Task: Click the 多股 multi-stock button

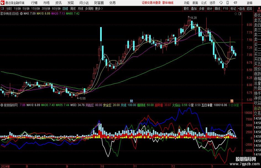Action: point(202,9)
